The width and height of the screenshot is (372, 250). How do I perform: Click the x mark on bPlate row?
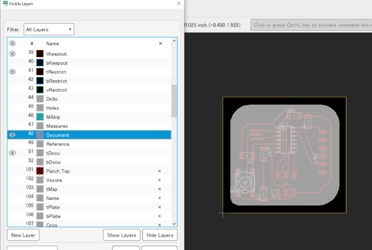(x=159, y=216)
